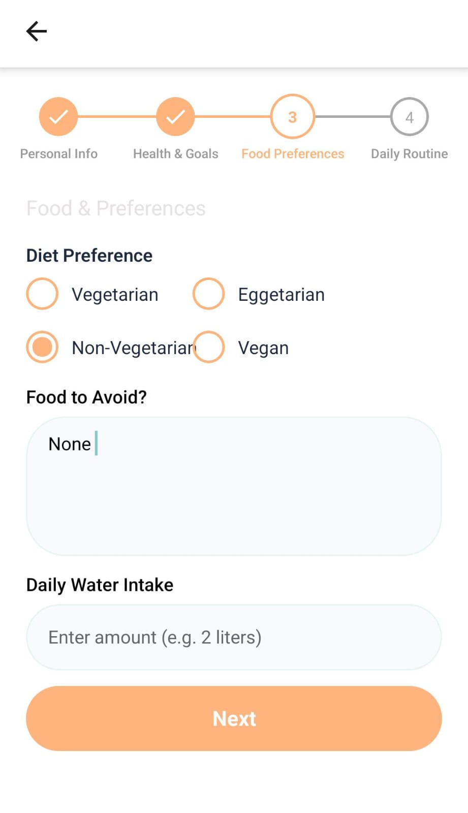Select the Vegetarian diet option
This screenshot has width=468, height=813.
(x=42, y=294)
